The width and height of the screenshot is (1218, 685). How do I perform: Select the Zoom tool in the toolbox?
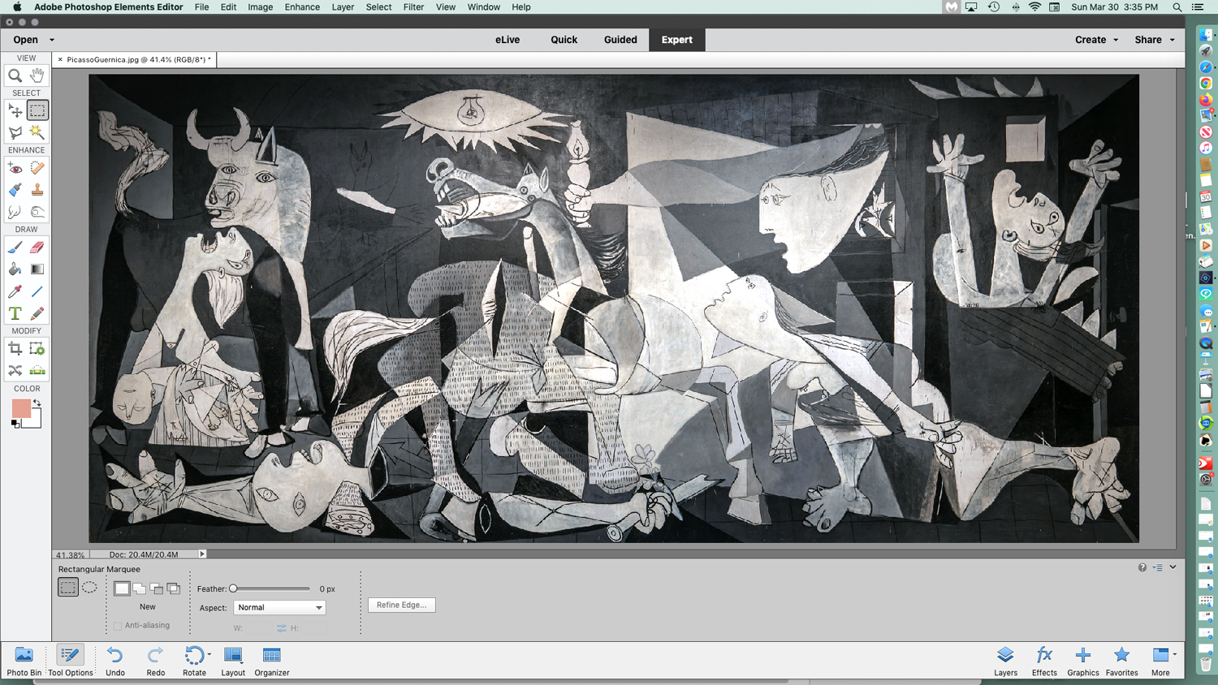click(x=15, y=75)
